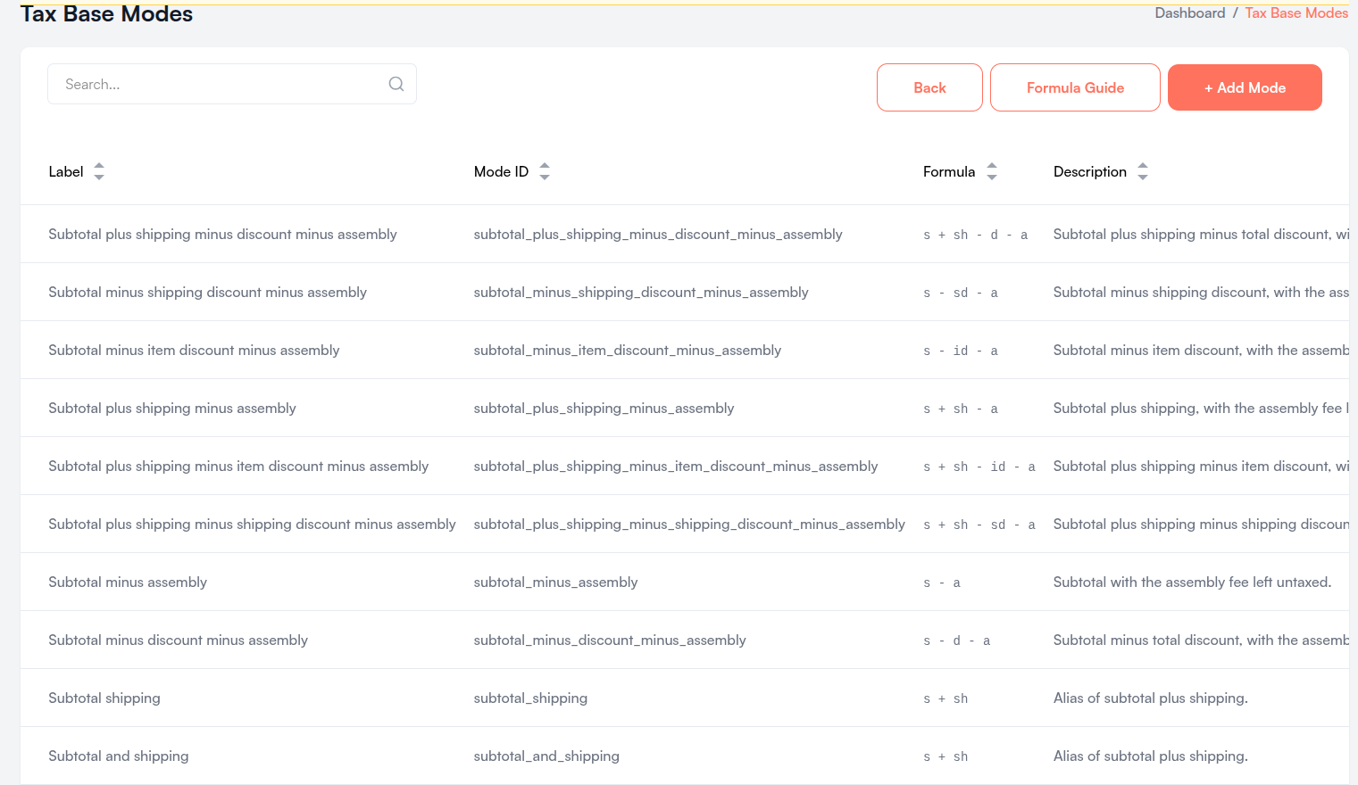Click mode ID subtotal_shipping
The width and height of the screenshot is (1358, 785).
click(x=530, y=698)
